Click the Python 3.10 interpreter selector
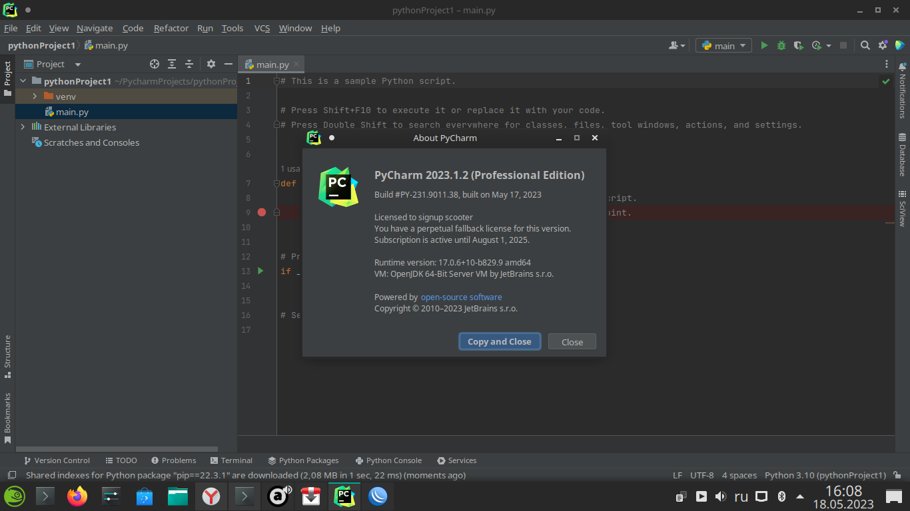The height and width of the screenshot is (511, 910). tap(825, 475)
